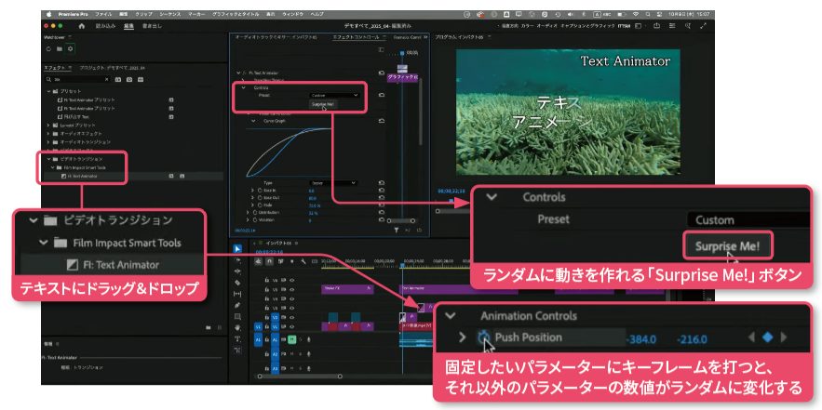The image size is (822, 410).
Task: Collapse the Animation Controls section
Action: coord(459,315)
